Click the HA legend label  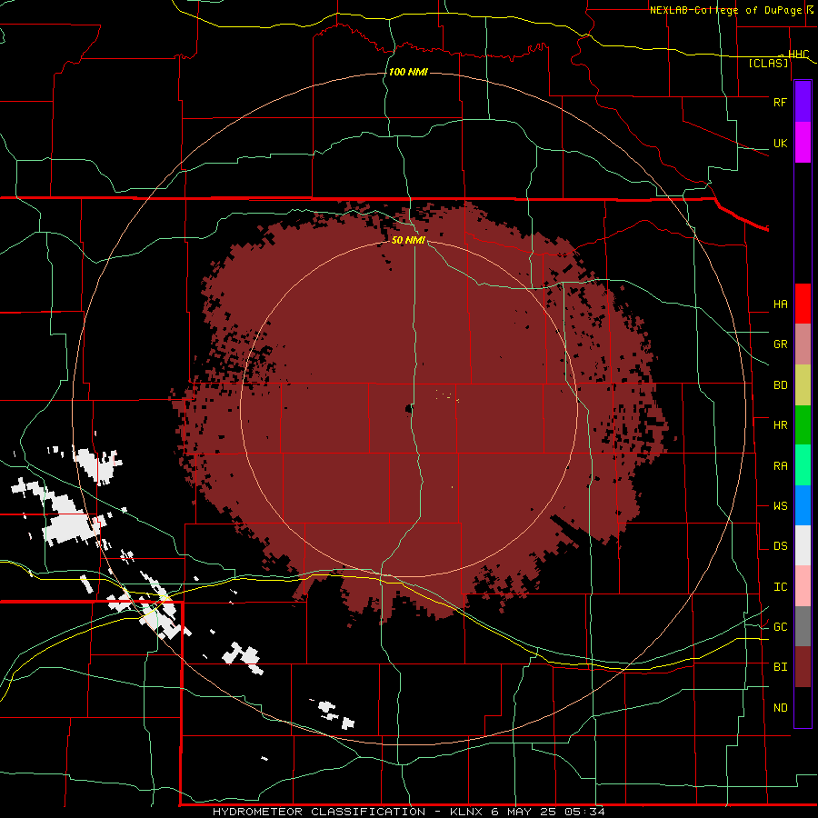click(781, 304)
